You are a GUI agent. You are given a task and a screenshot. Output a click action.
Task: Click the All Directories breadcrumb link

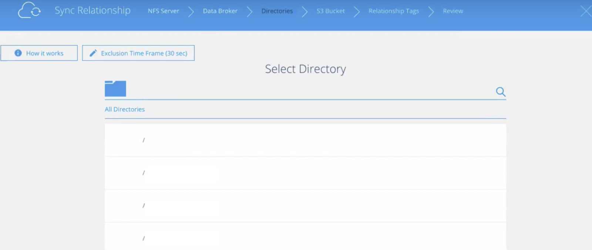coord(125,109)
